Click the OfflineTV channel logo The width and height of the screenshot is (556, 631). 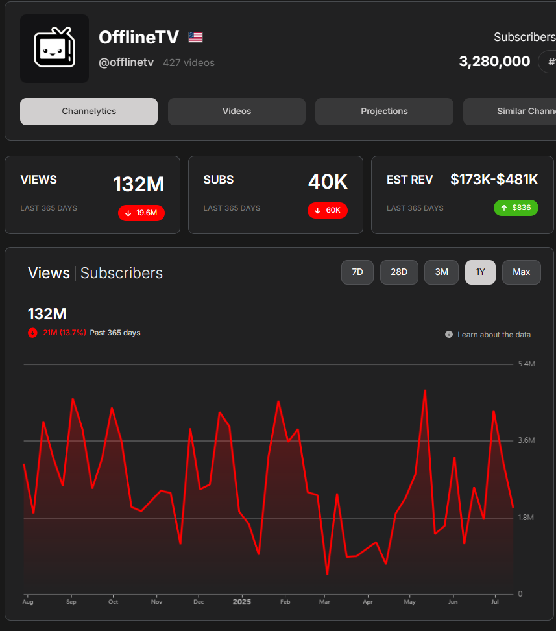(x=54, y=49)
